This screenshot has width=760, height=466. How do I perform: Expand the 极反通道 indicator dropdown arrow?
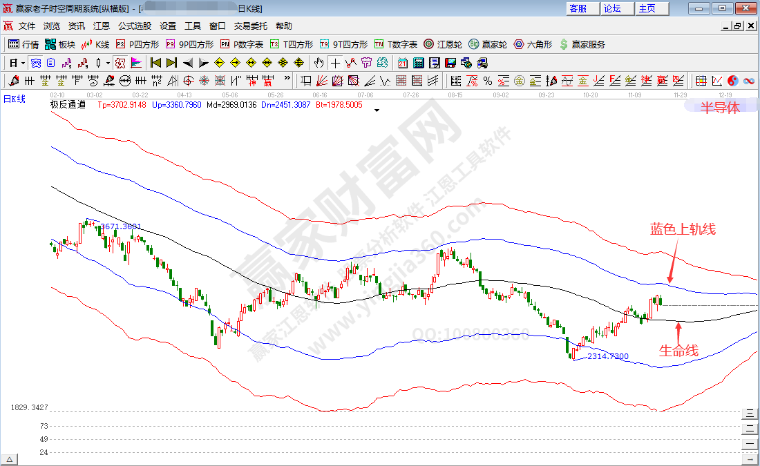tap(377, 110)
